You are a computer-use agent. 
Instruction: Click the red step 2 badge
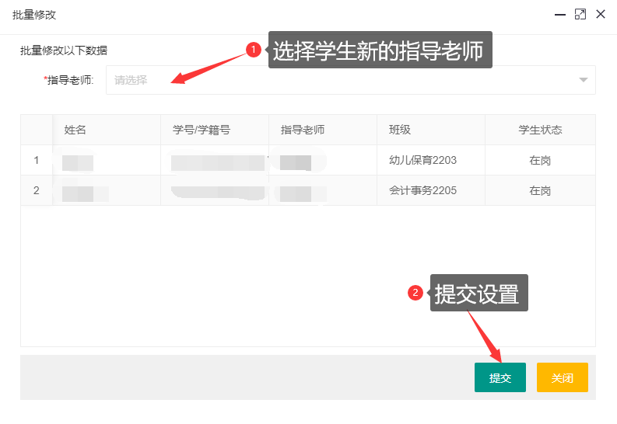[x=415, y=293]
